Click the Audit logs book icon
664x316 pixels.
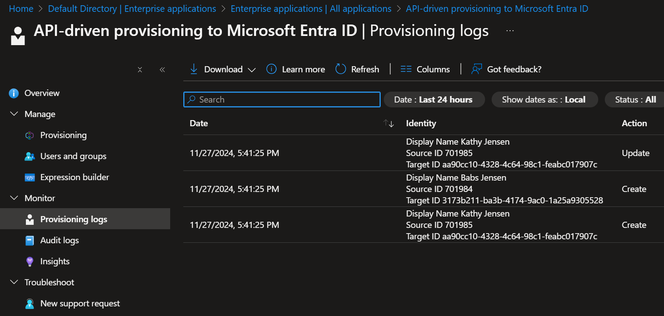coord(29,241)
